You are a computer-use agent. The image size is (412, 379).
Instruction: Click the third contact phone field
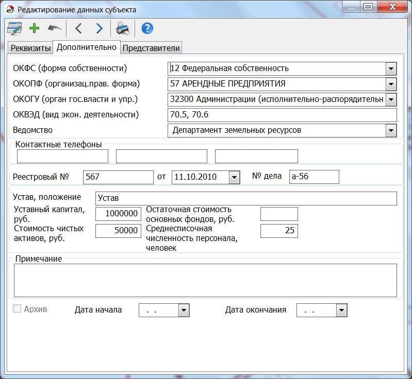click(256, 156)
